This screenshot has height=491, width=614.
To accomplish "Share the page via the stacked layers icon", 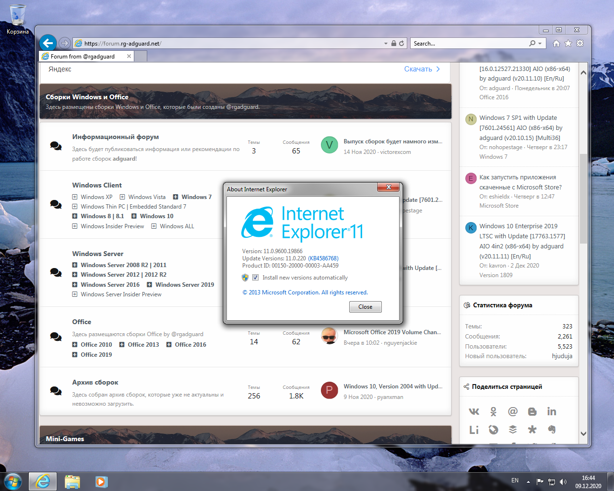I will pos(513,430).
